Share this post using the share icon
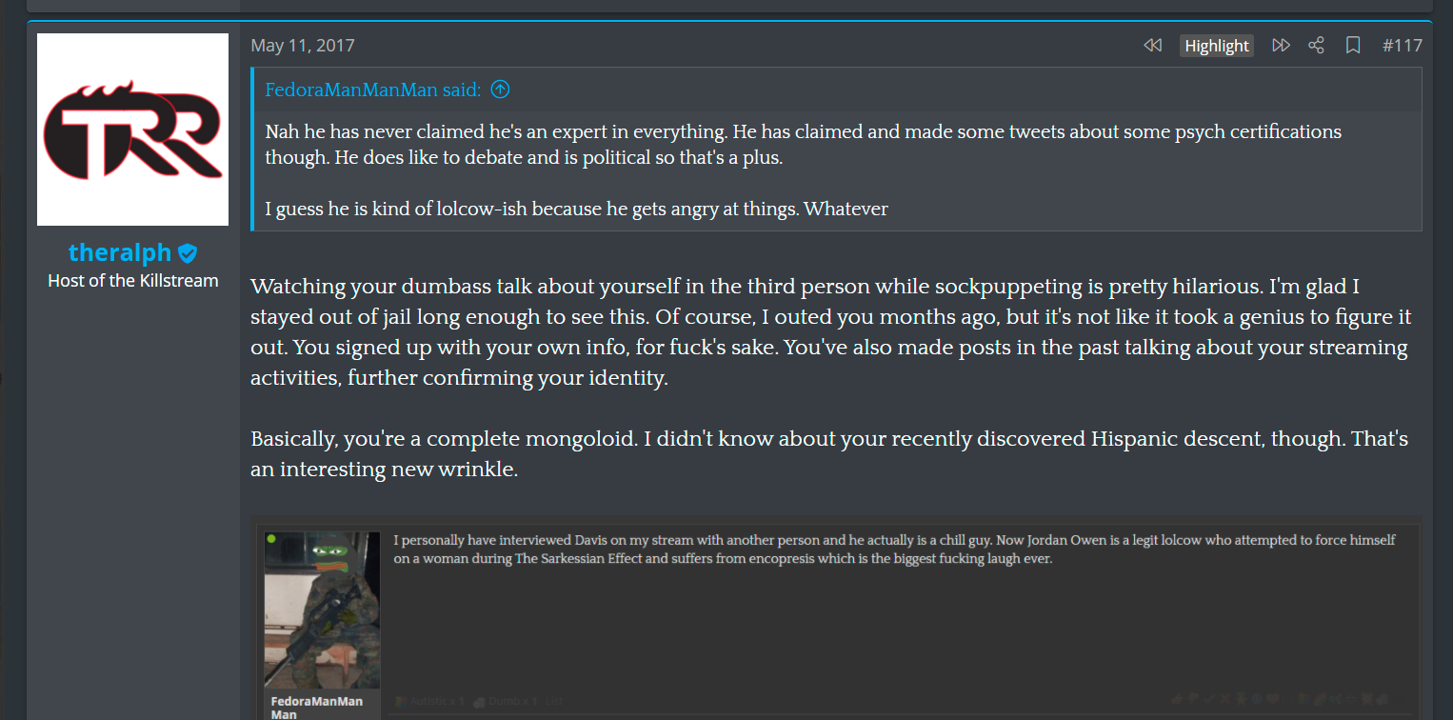 click(x=1316, y=45)
